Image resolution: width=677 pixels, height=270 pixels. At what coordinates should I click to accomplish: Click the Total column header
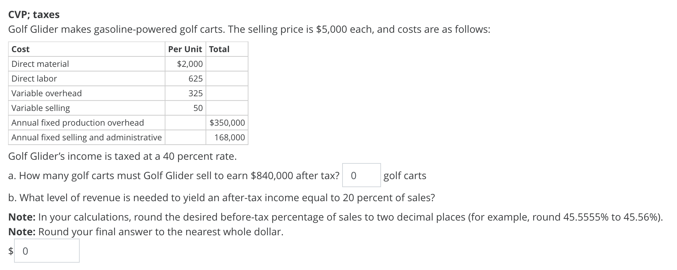tap(218, 49)
